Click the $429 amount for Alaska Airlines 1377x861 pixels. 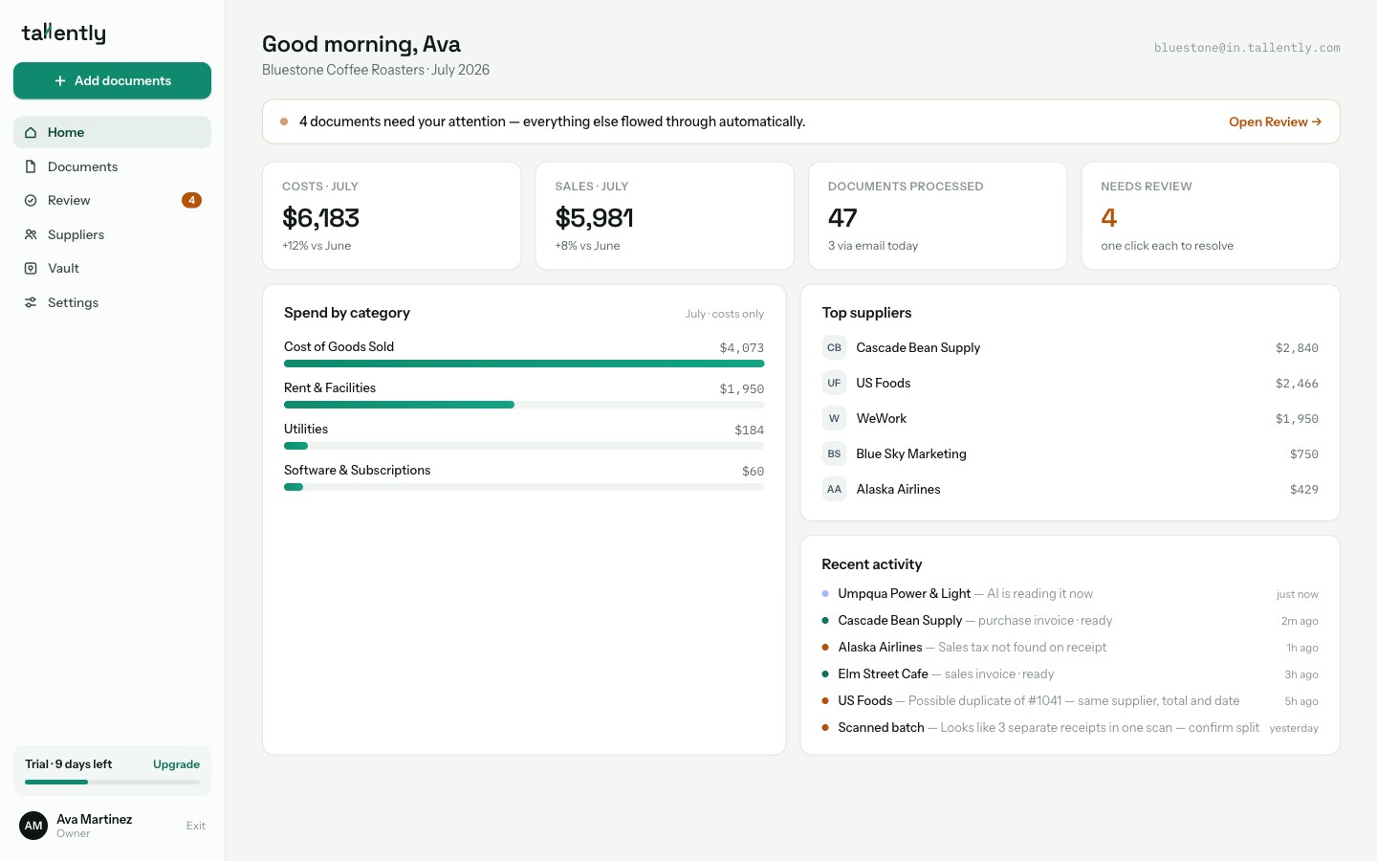point(1303,490)
